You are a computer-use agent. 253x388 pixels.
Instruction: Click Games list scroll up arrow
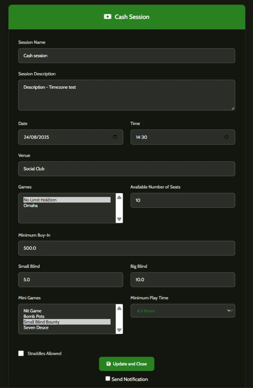coord(119,197)
